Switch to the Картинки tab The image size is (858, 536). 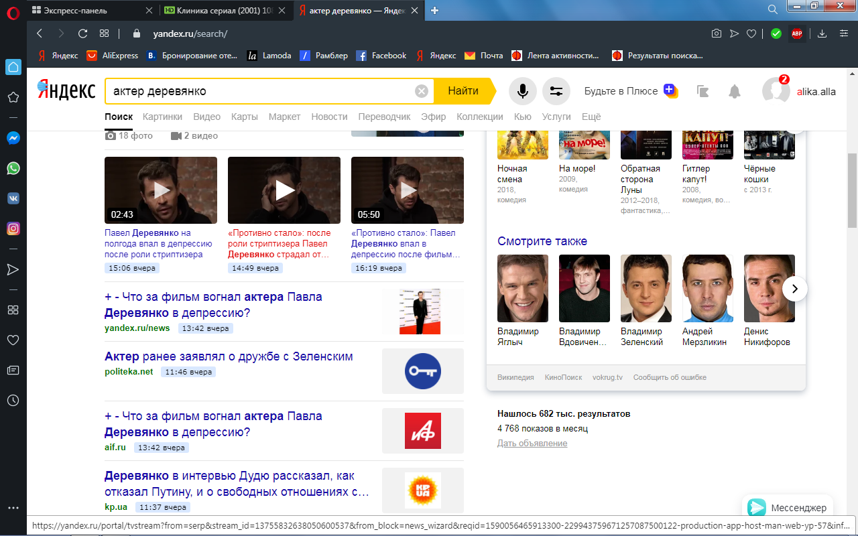[x=162, y=117]
